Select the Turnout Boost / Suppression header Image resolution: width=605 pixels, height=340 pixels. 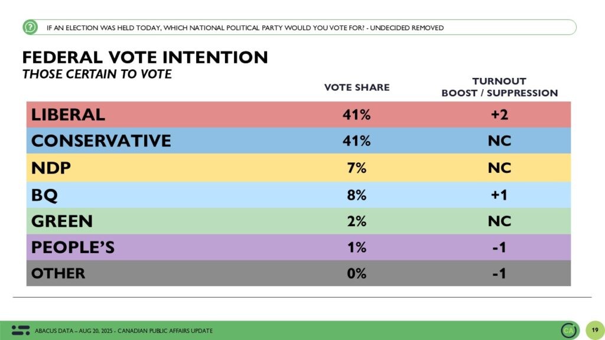coord(499,87)
